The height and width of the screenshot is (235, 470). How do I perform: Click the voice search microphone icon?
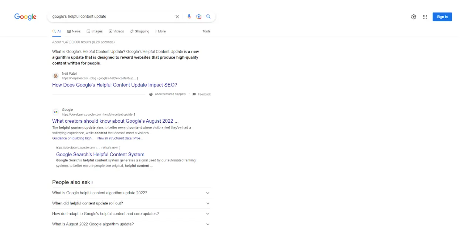tap(189, 16)
